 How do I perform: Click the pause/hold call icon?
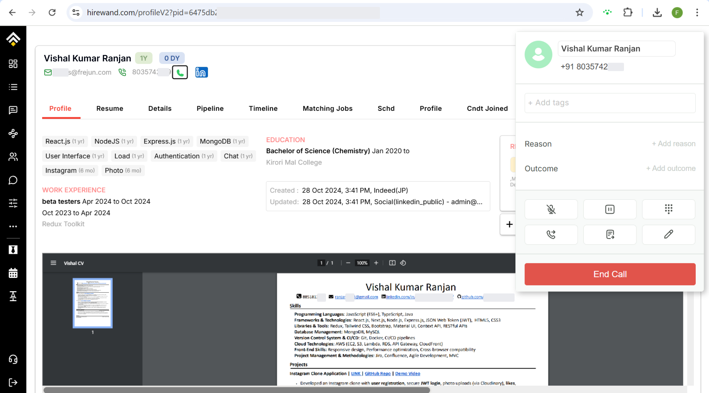pos(610,209)
